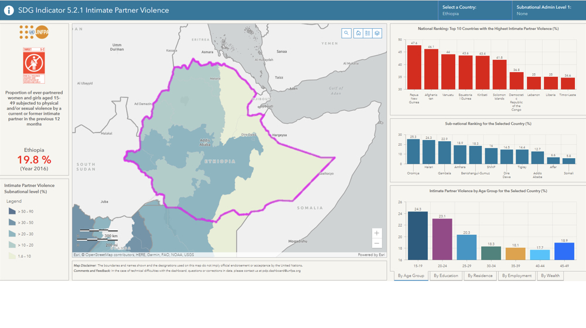Click the Afghanistan bar in national ranking
Image resolution: width=586 pixels, height=328 pixels.
tap(431, 69)
